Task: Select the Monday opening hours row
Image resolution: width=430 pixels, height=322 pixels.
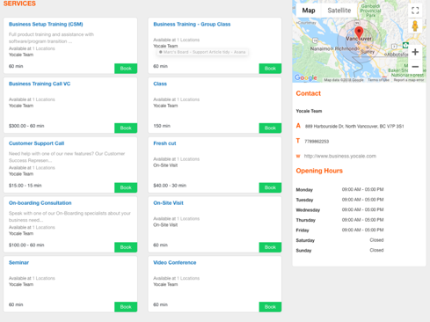Action: point(339,189)
